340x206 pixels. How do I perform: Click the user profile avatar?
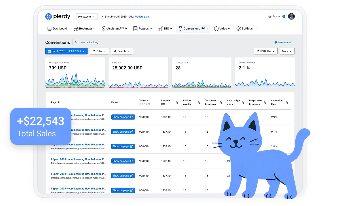click(x=291, y=16)
